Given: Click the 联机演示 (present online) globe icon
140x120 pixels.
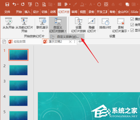Looking at the screenshot, I should [x=43, y=21].
